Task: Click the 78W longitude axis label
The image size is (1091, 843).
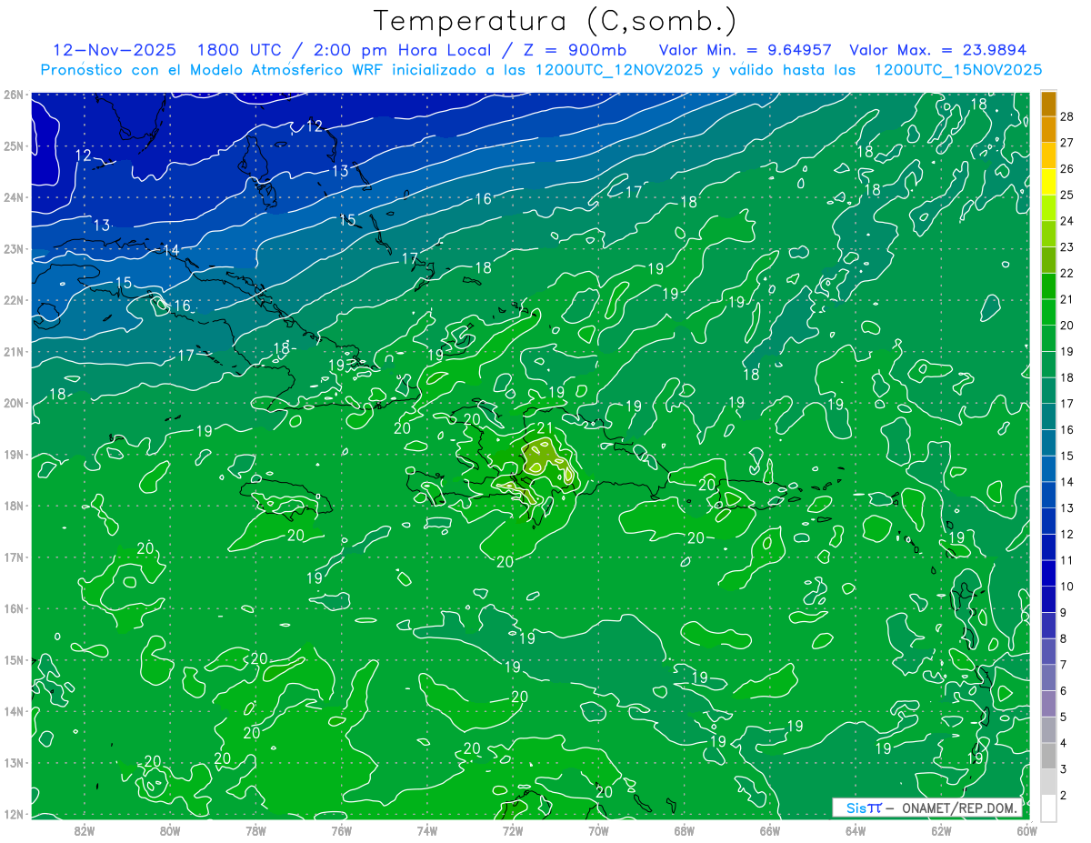Action: [x=255, y=830]
